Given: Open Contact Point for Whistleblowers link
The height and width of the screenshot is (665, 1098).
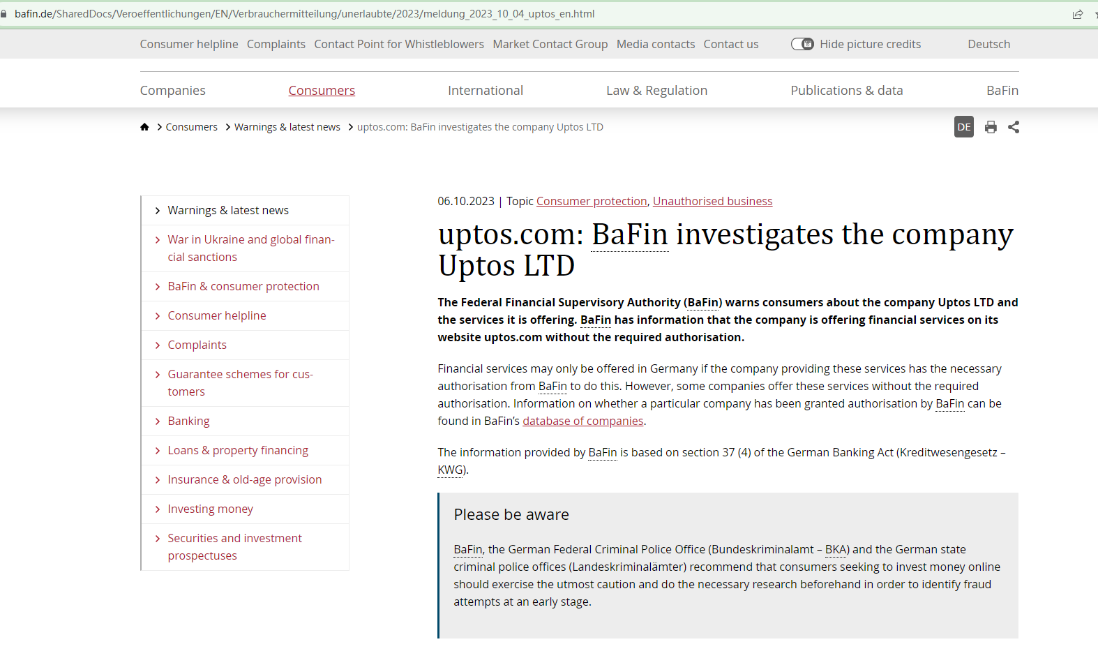Looking at the screenshot, I should [398, 44].
